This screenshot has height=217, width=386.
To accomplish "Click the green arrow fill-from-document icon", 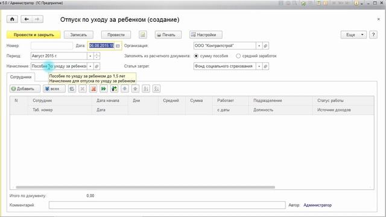I will point(114,89).
